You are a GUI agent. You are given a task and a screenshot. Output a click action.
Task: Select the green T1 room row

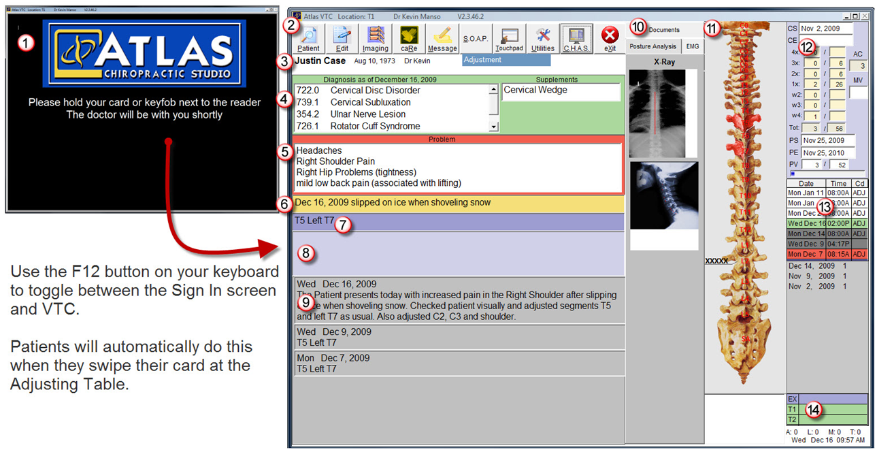827,410
